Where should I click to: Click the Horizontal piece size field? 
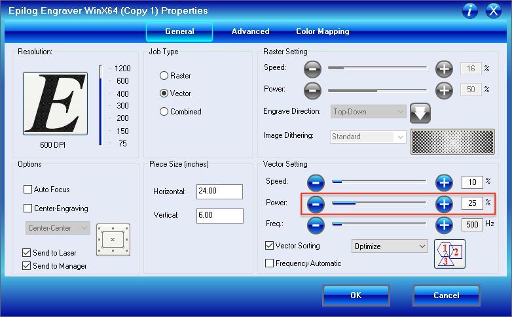click(x=219, y=192)
